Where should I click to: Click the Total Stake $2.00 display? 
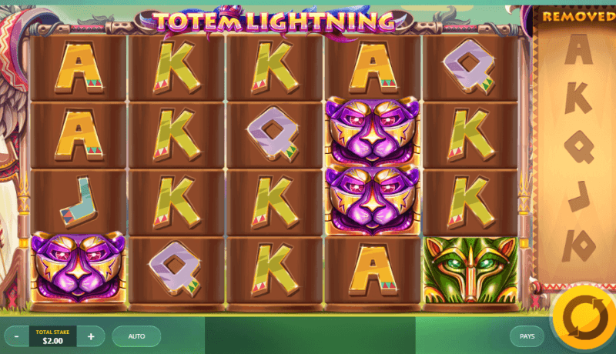point(52,336)
